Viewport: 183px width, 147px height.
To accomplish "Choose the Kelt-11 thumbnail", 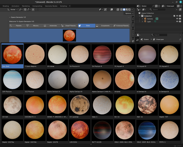I will 147,106.
